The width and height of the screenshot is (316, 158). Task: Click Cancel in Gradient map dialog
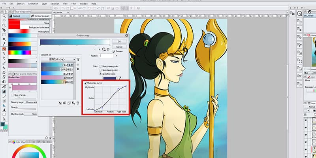[x=119, y=47]
